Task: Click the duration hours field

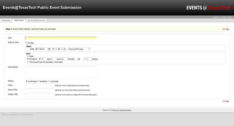Action: point(54,59)
